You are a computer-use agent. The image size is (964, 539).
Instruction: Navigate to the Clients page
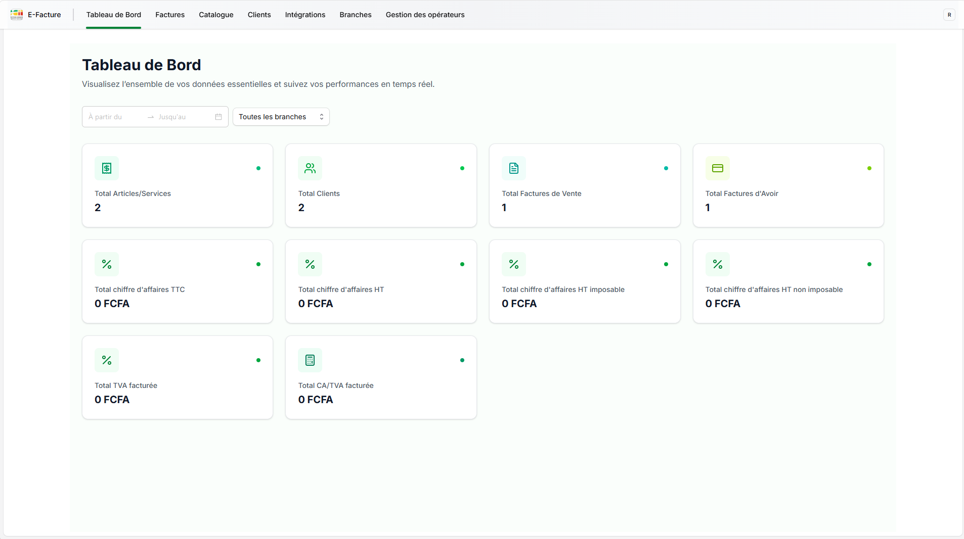tap(258, 15)
